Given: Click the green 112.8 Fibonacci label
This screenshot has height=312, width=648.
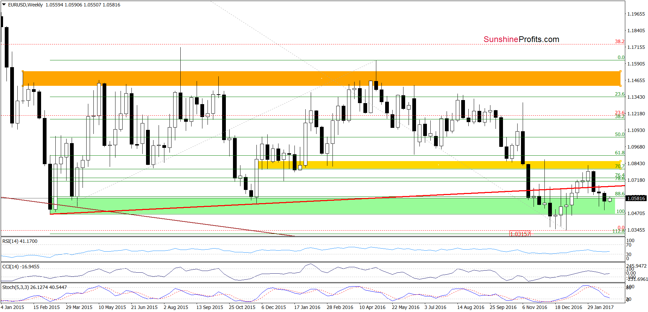Looking at the screenshot, I should [618, 231].
